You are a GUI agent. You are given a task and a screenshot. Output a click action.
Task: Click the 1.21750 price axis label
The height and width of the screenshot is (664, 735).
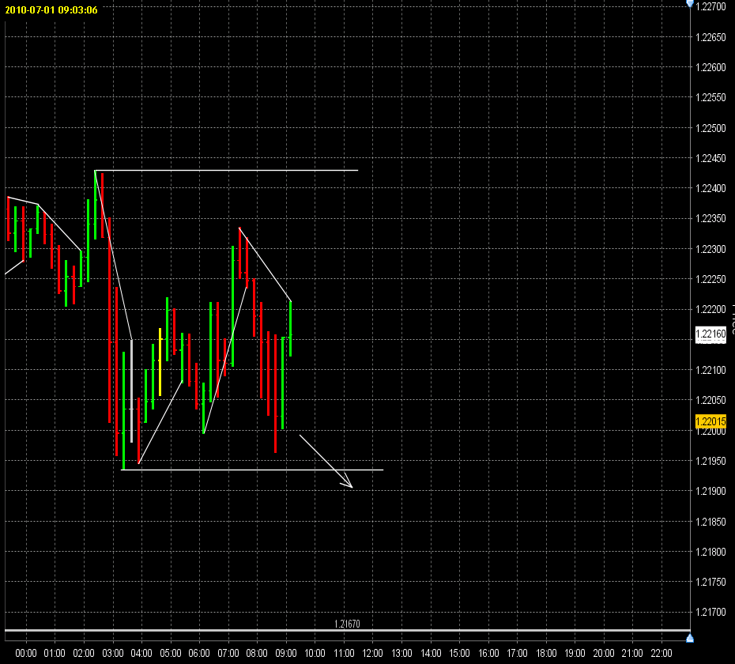coord(711,582)
